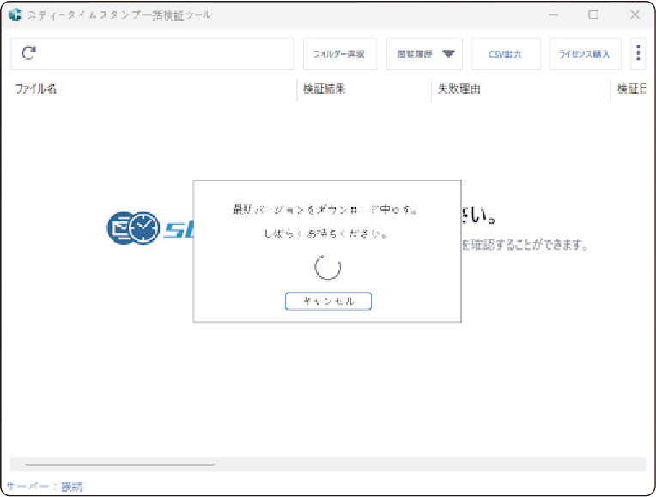Viewport: 656px width, 497px height.
Task: Click the 検証結果 column header
Action: point(325,88)
